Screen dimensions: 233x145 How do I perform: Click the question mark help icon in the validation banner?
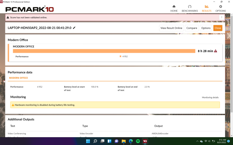222,17
